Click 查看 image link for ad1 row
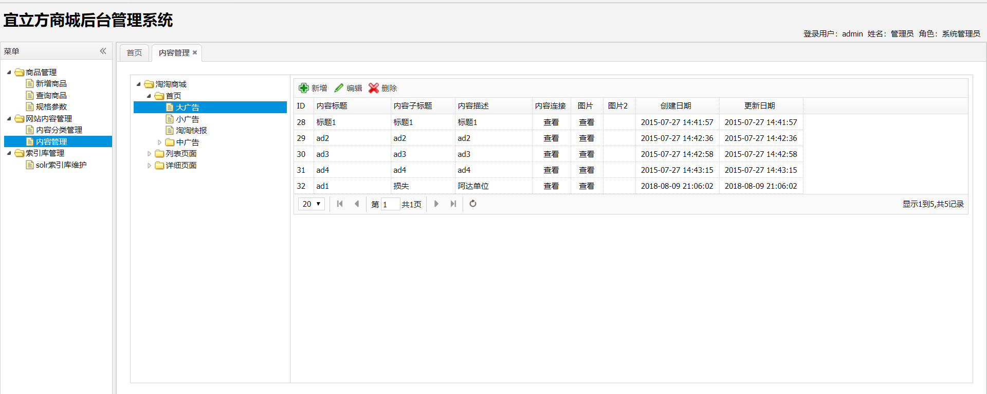This screenshot has height=394, width=987. pyautogui.click(x=587, y=186)
